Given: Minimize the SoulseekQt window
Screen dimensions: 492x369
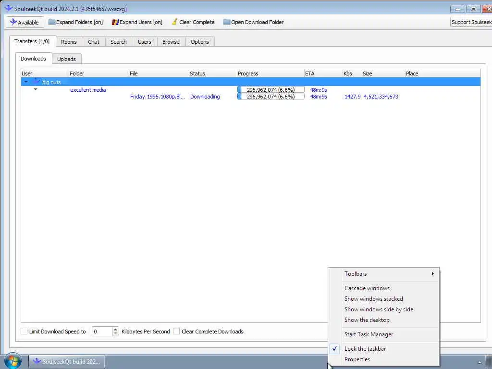Looking at the screenshot, I should [457, 9].
